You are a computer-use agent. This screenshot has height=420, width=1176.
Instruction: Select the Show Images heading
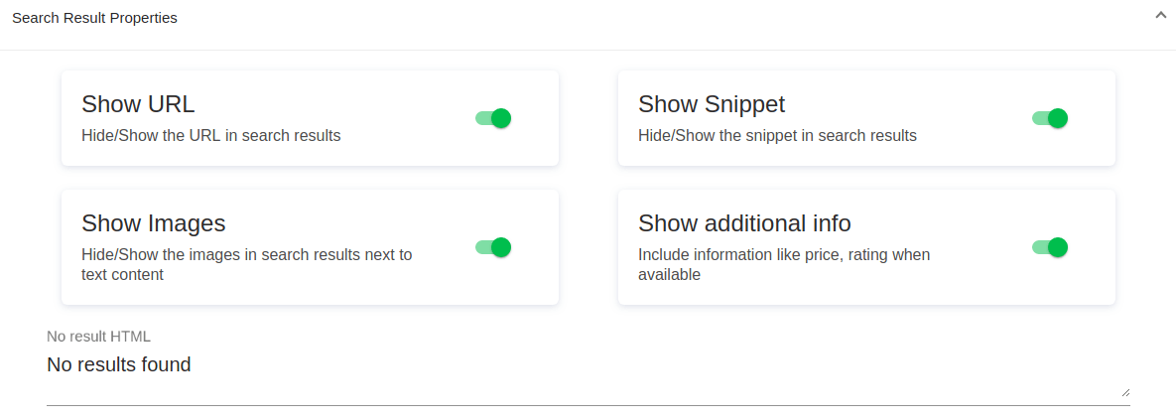153,222
